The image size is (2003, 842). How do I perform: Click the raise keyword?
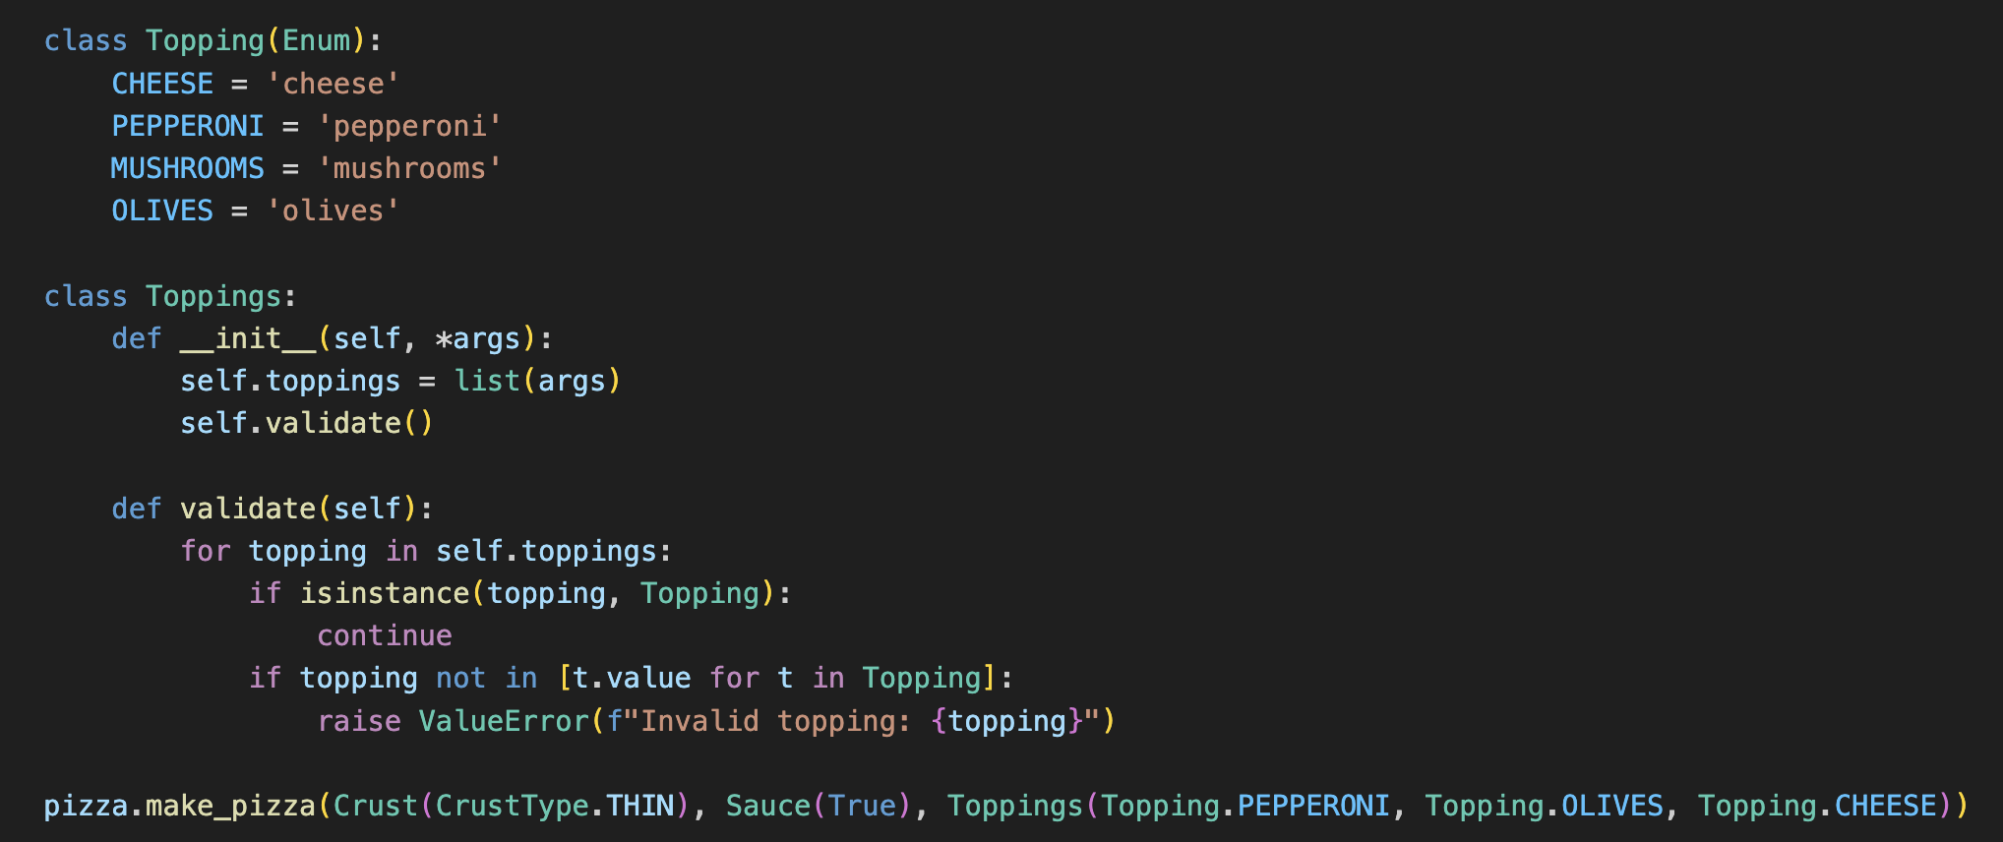point(359,721)
